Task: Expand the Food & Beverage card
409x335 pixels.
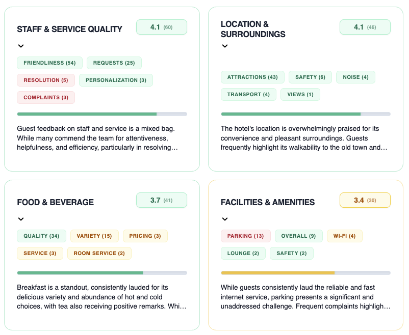Action: point(21,219)
